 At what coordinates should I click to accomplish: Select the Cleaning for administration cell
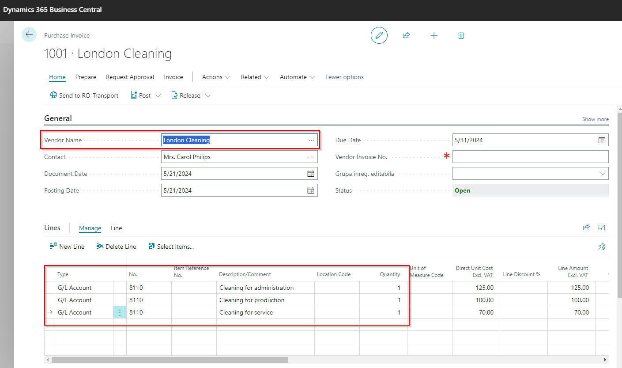tap(265, 288)
